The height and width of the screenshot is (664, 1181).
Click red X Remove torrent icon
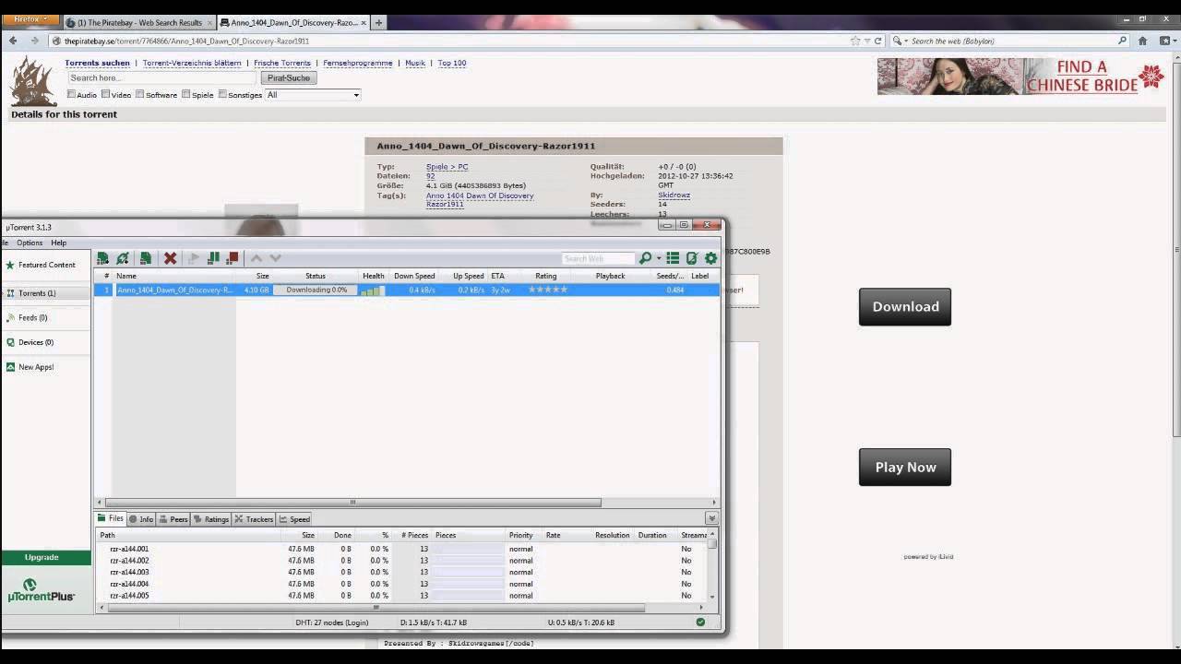pos(170,258)
